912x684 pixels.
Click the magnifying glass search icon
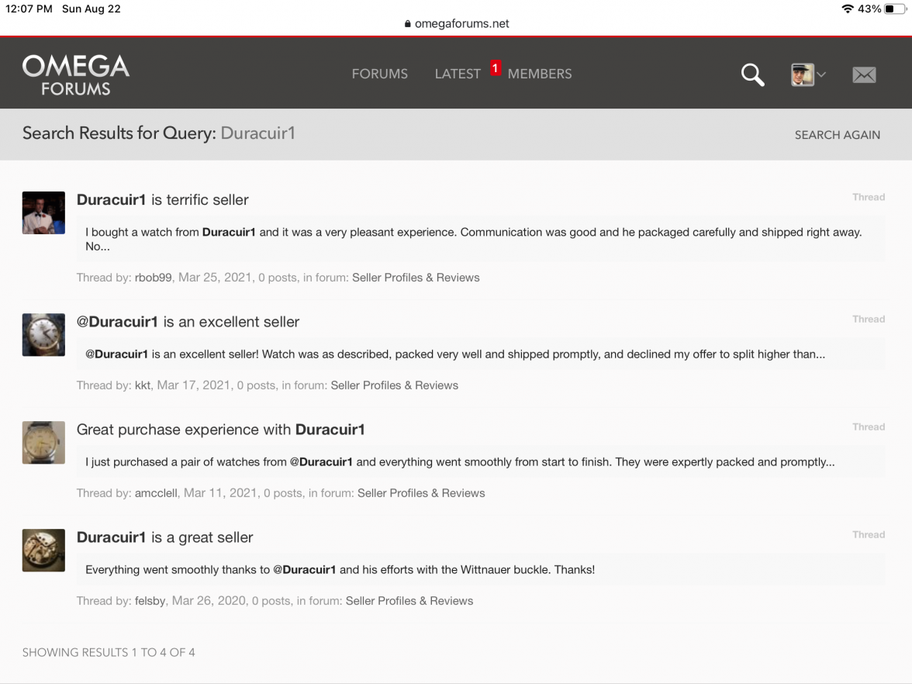pyautogui.click(x=752, y=74)
